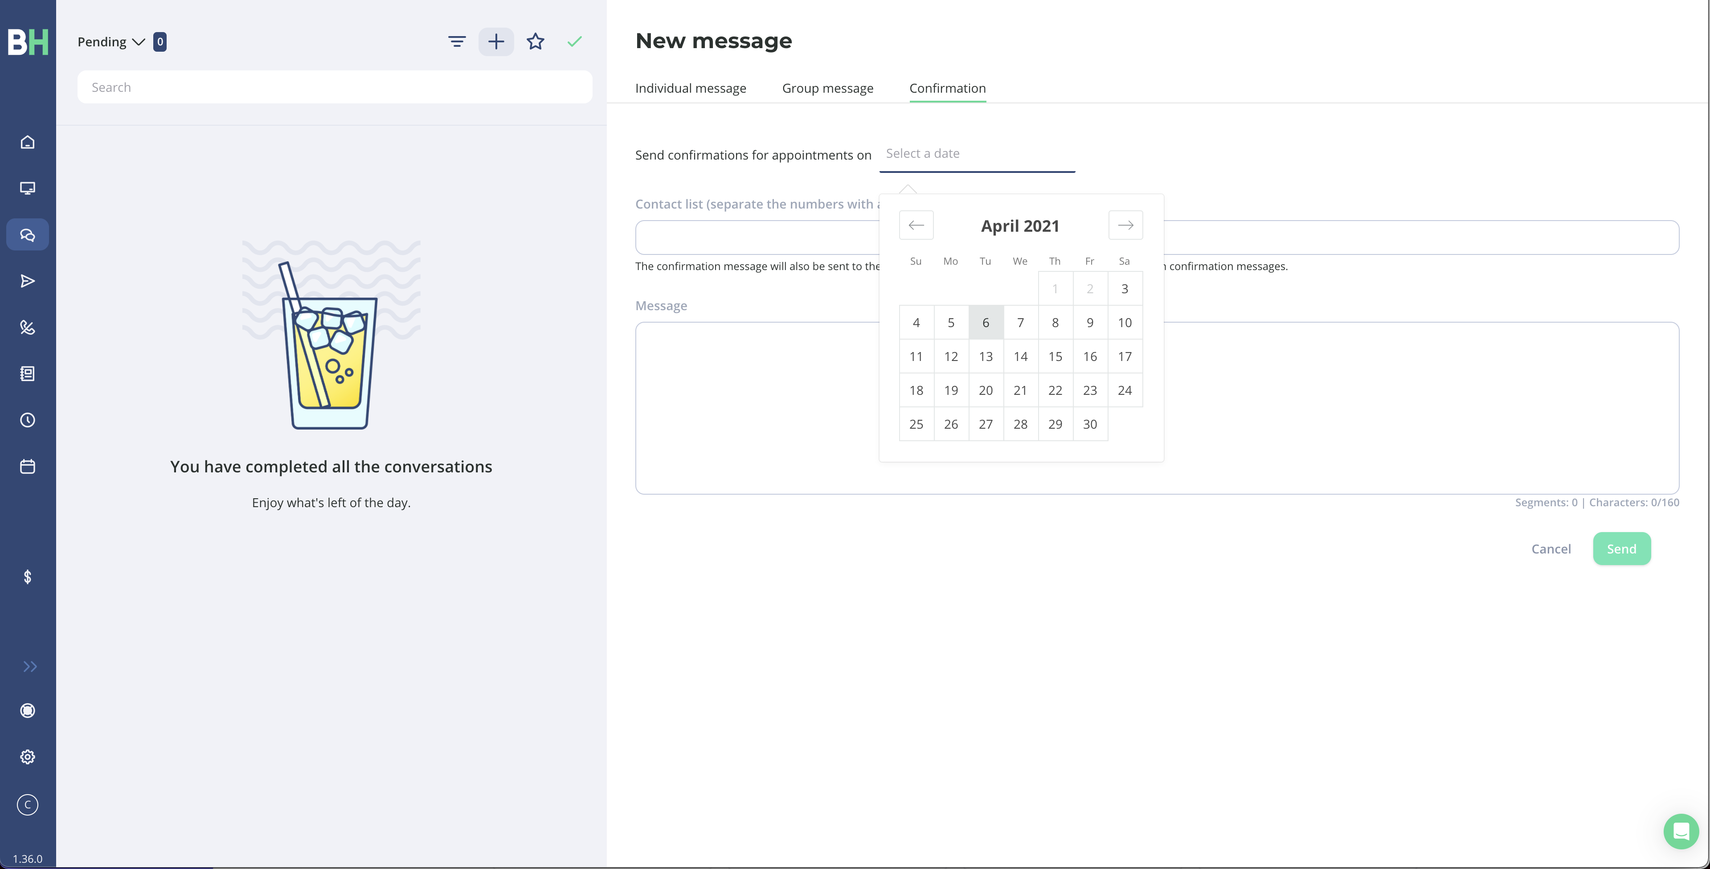Click the filter conversations icon

click(x=457, y=42)
